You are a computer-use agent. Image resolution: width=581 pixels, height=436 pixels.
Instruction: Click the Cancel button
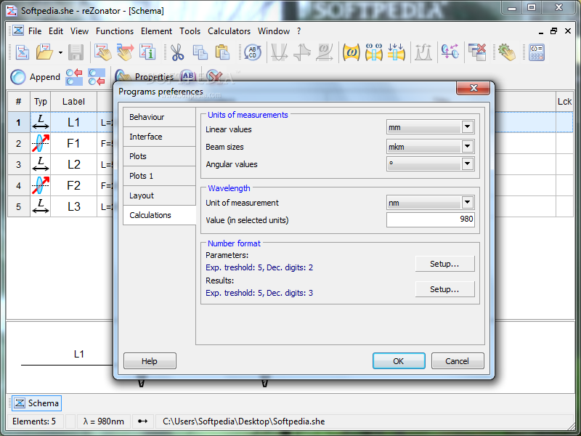(x=458, y=361)
